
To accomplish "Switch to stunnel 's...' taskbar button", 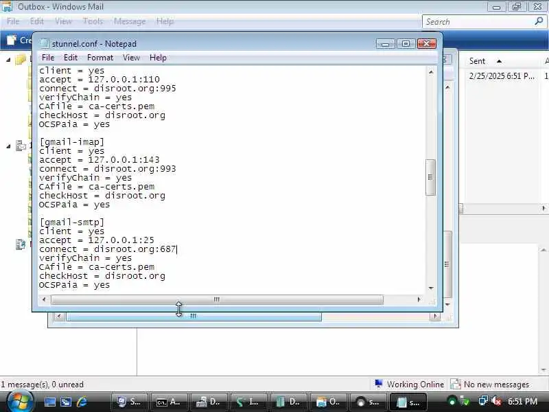I will (369, 402).
